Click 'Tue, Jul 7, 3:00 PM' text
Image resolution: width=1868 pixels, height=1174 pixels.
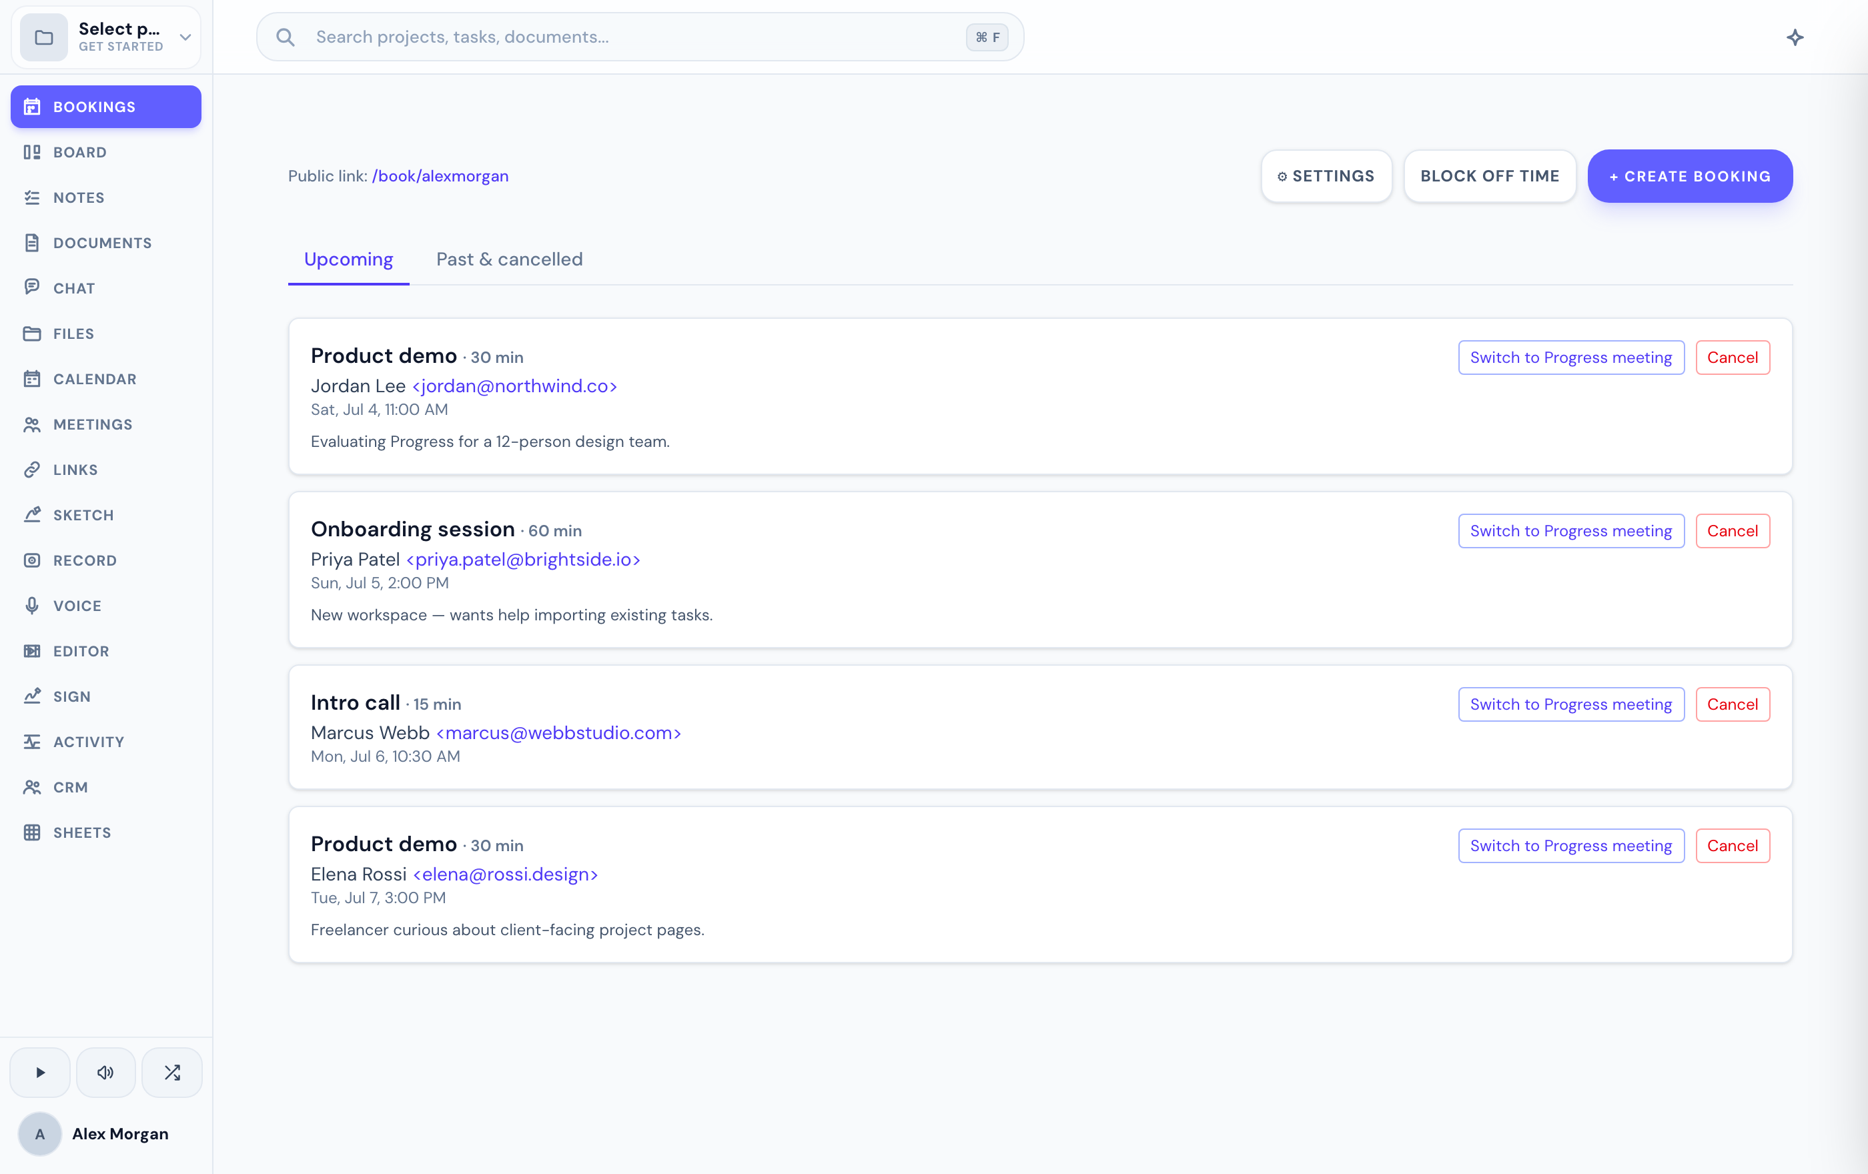[378, 898]
